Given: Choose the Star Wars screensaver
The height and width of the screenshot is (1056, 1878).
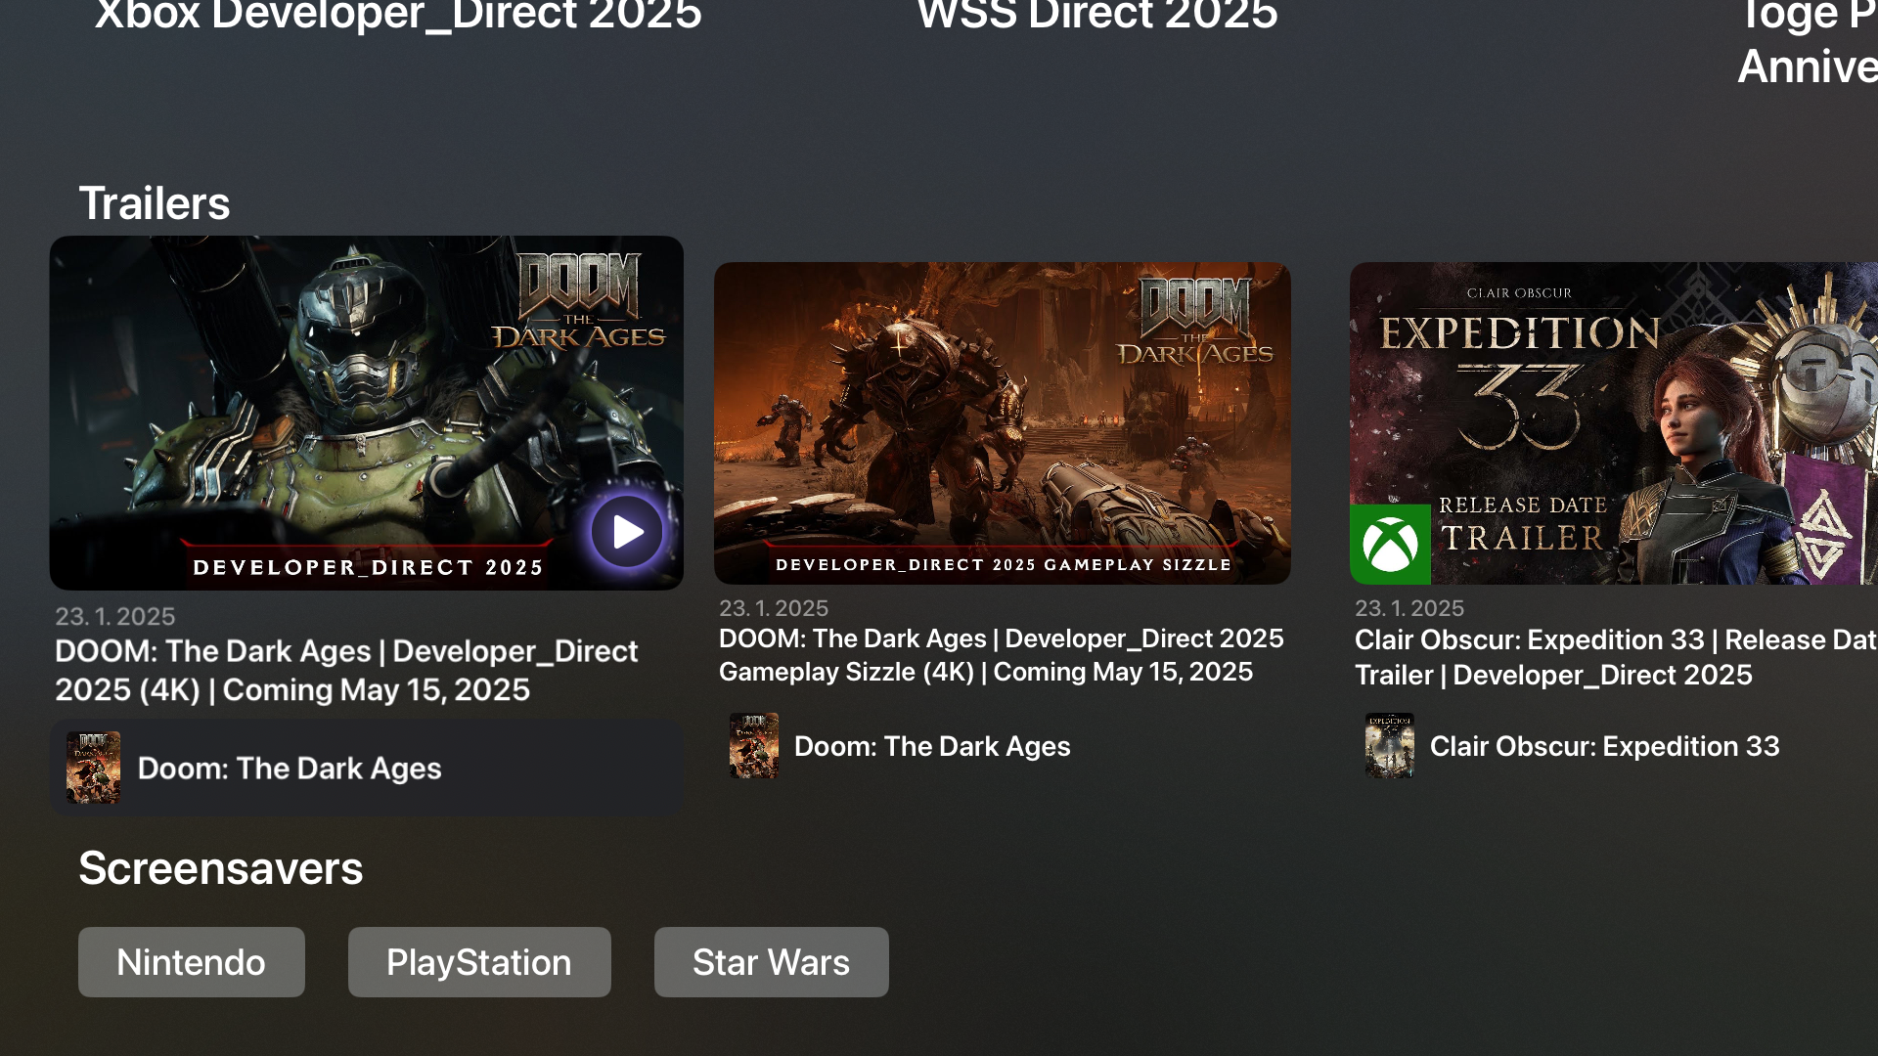Looking at the screenshot, I should (771, 962).
